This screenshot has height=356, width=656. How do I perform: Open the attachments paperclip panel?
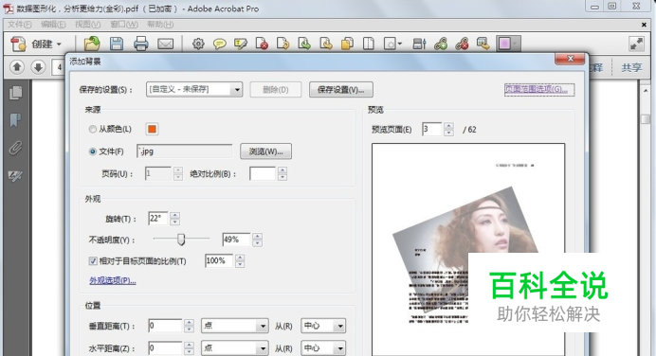pyautogui.click(x=15, y=148)
